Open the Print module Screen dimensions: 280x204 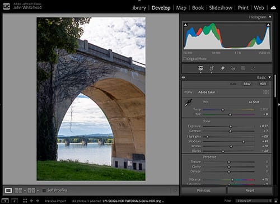pos(243,8)
